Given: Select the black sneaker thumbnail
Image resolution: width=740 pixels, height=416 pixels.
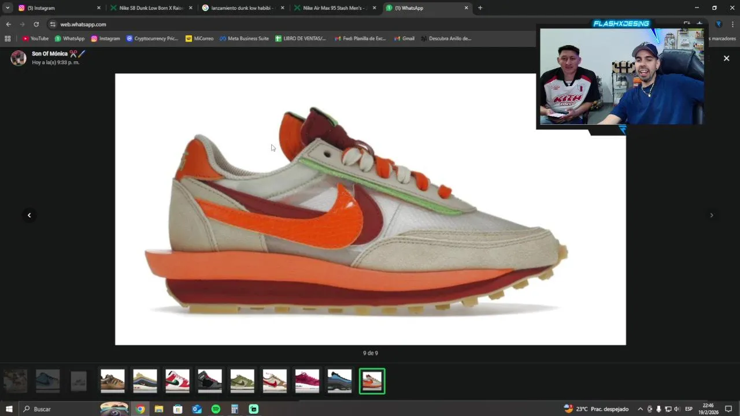Looking at the screenshot, I should tap(209, 381).
